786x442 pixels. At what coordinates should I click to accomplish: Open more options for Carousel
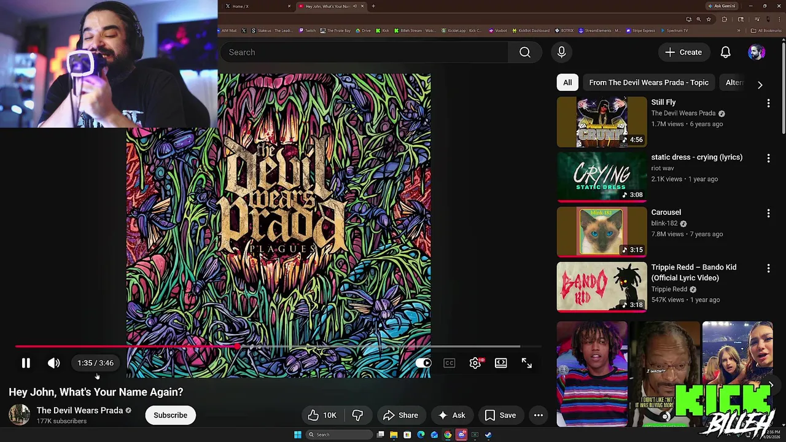(x=768, y=213)
